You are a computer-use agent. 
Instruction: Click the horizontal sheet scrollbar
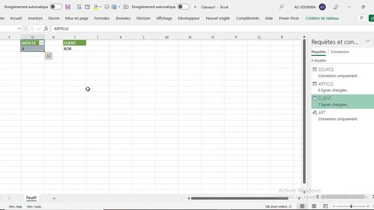pyautogui.click(x=239, y=198)
